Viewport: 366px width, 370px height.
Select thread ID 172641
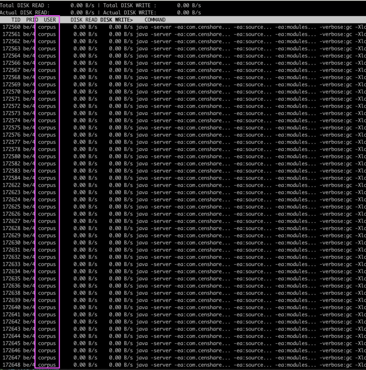[12, 315]
